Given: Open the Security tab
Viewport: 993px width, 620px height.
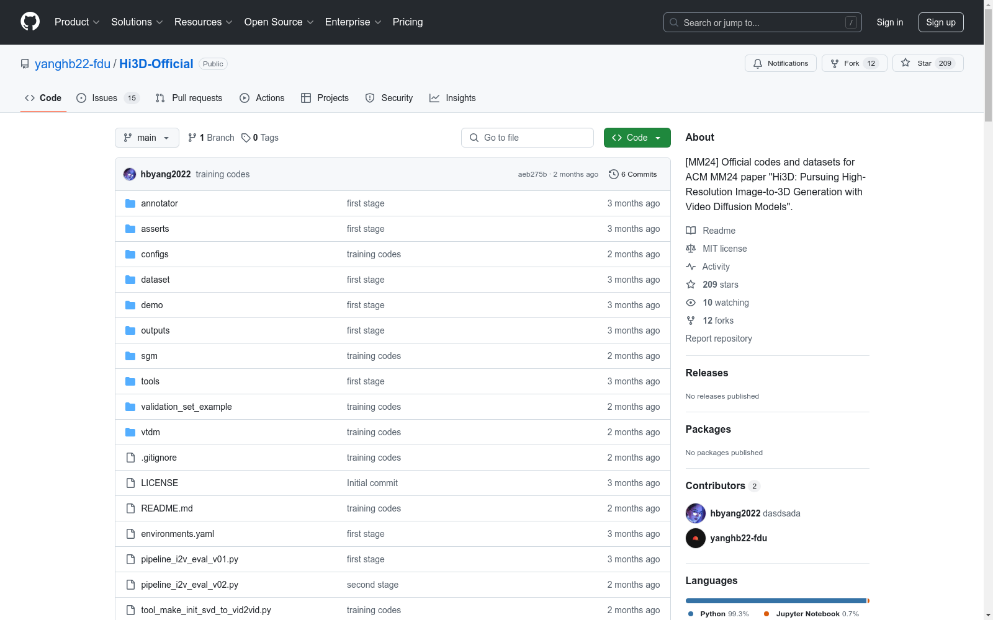Looking at the screenshot, I should pyautogui.click(x=389, y=98).
